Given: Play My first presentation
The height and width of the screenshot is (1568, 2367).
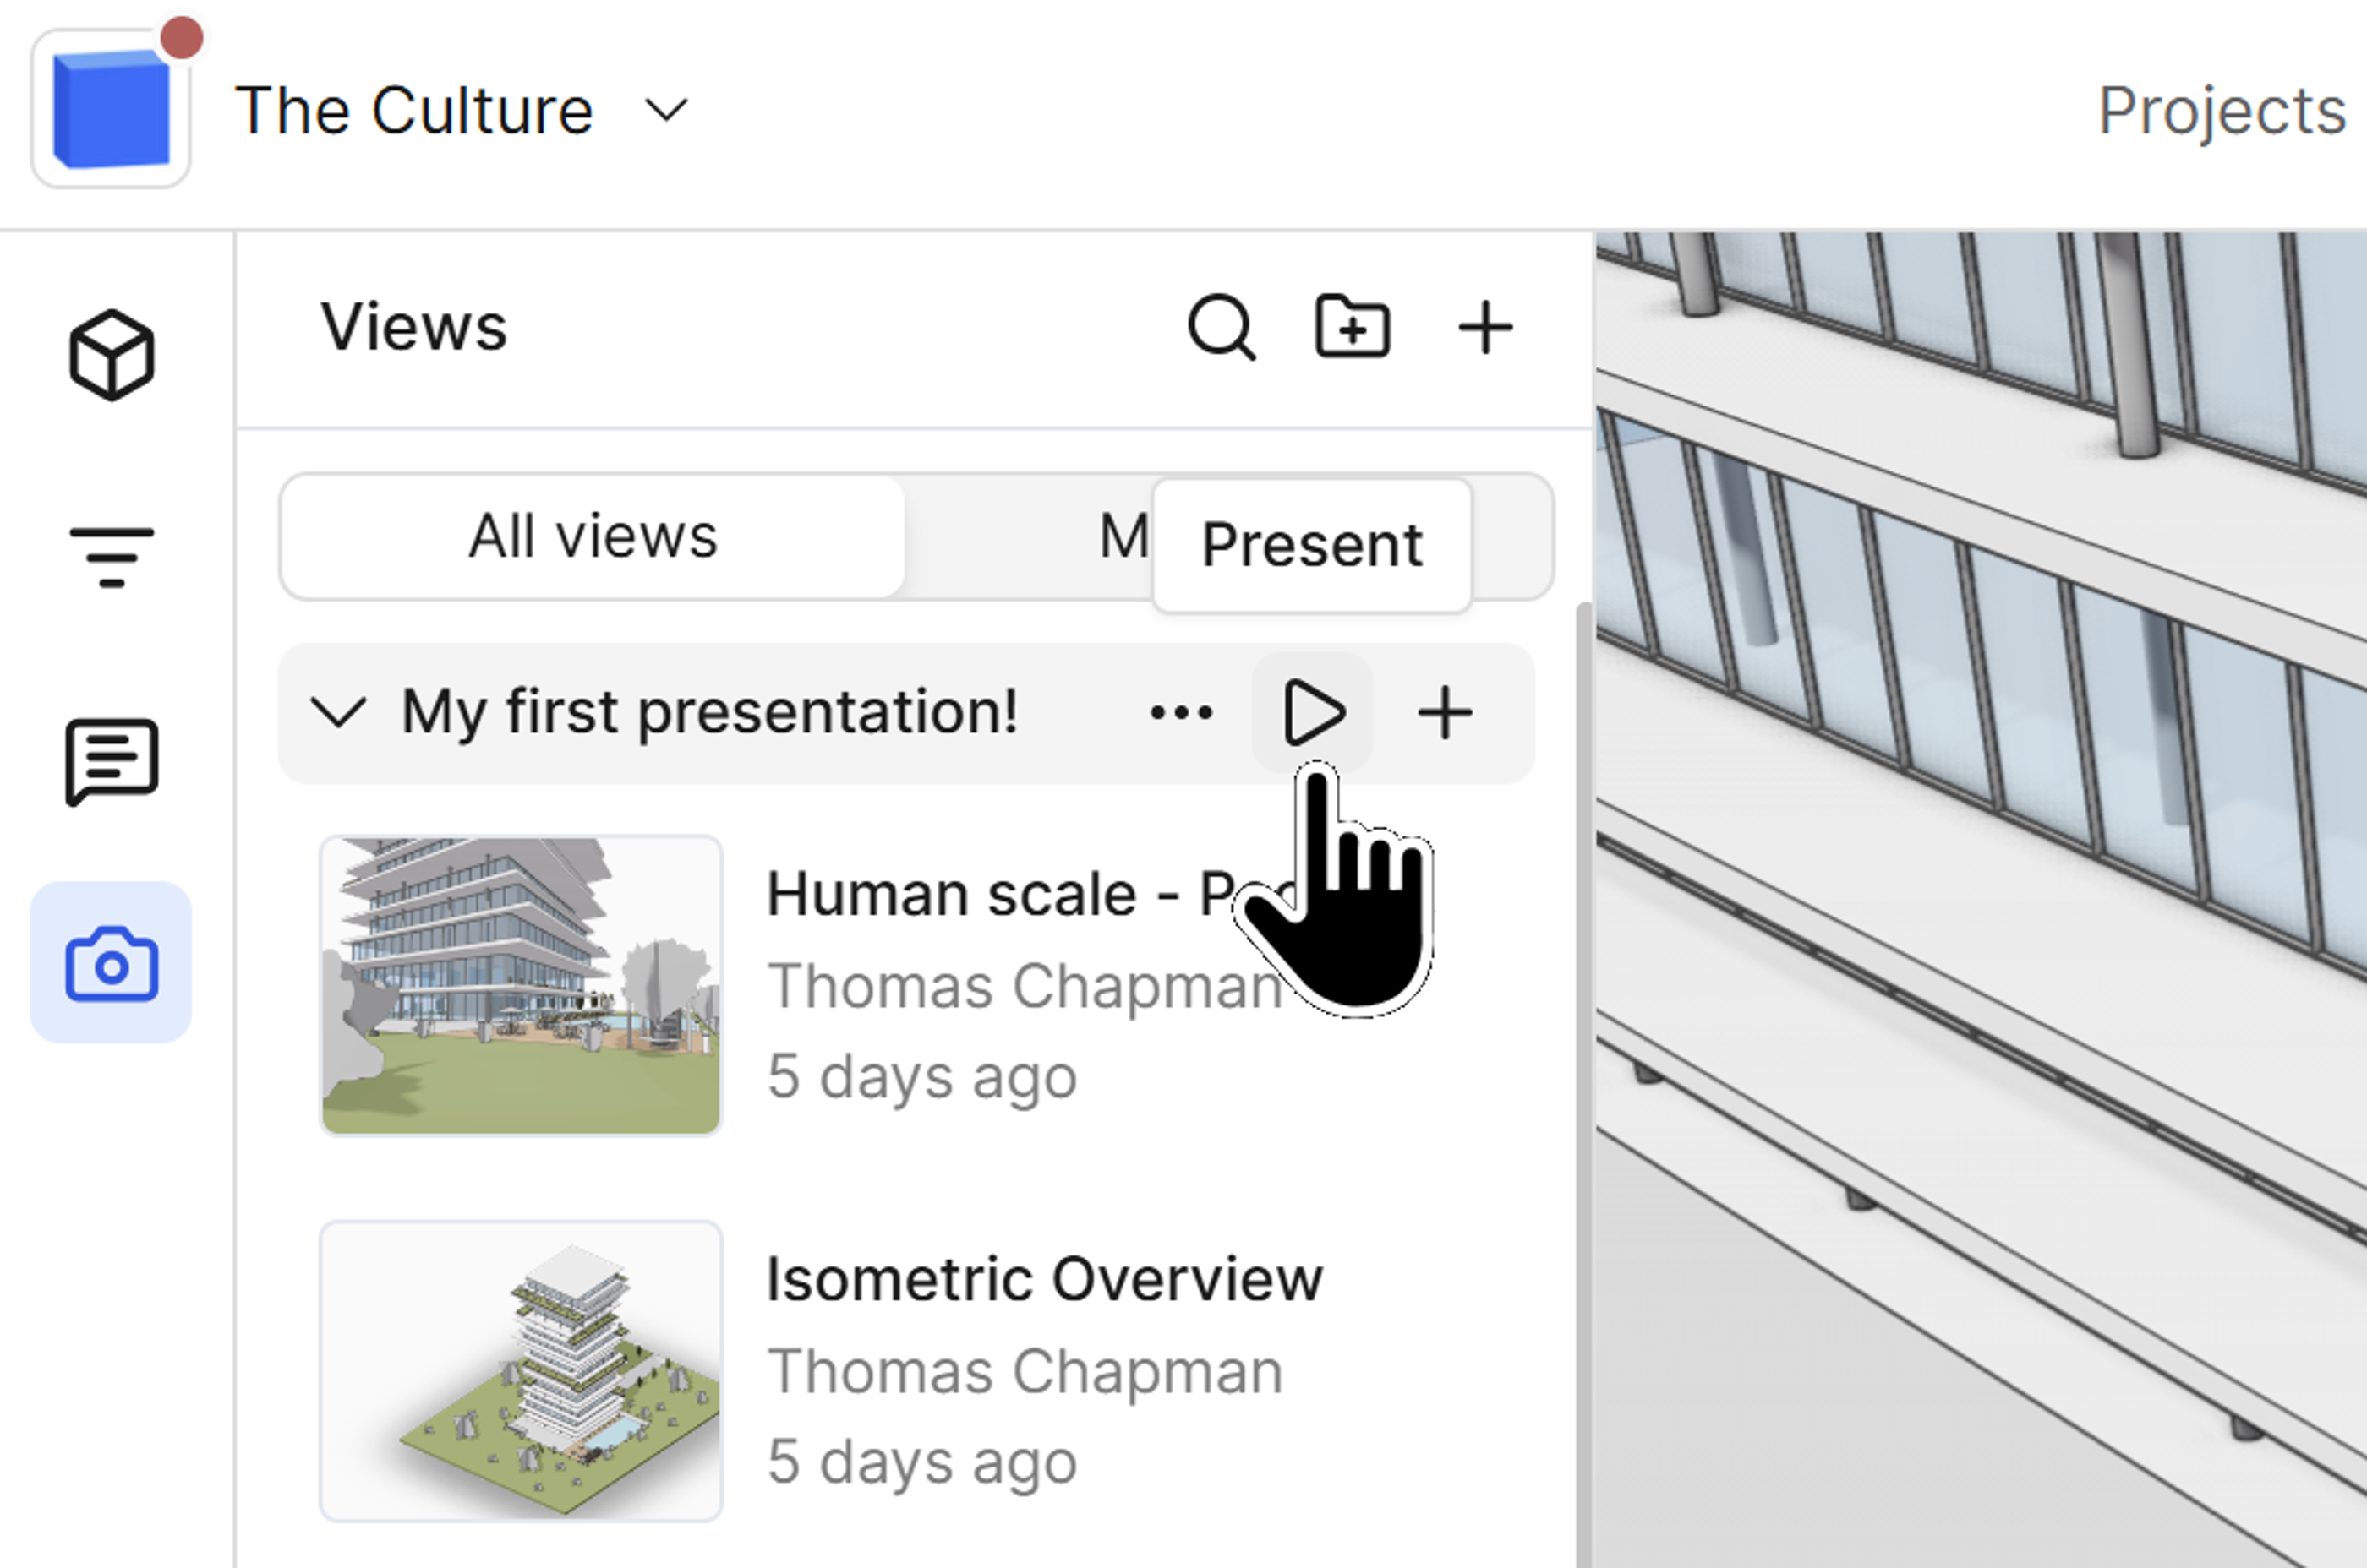Looking at the screenshot, I should (x=1313, y=713).
